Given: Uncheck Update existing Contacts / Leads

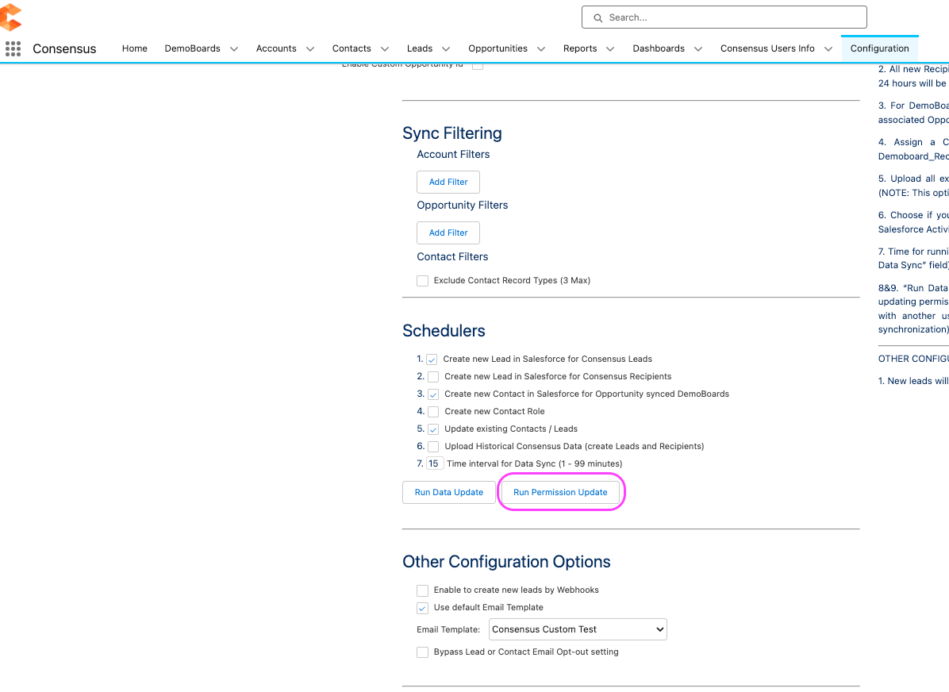Looking at the screenshot, I should [433, 430].
